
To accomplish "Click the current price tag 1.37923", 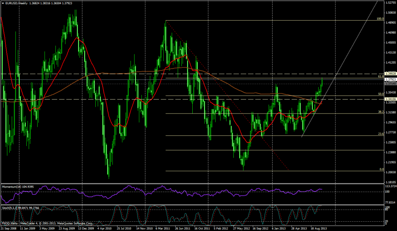I will [x=390, y=79].
